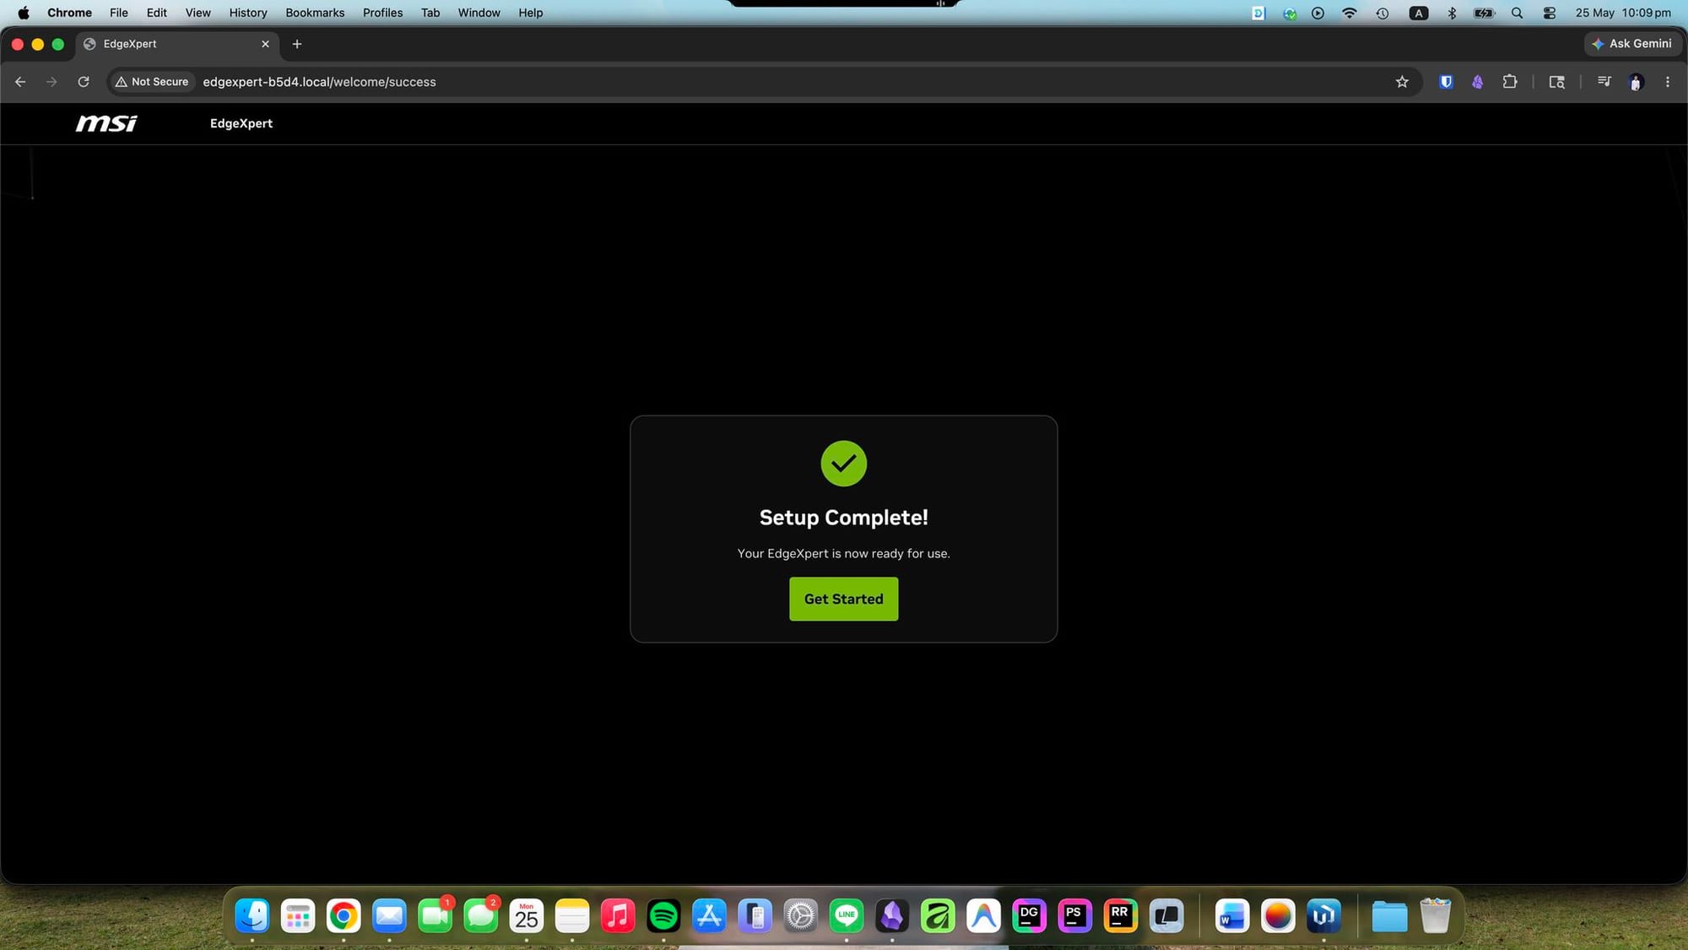Open System Settings from the Dock

[x=801, y=915]
